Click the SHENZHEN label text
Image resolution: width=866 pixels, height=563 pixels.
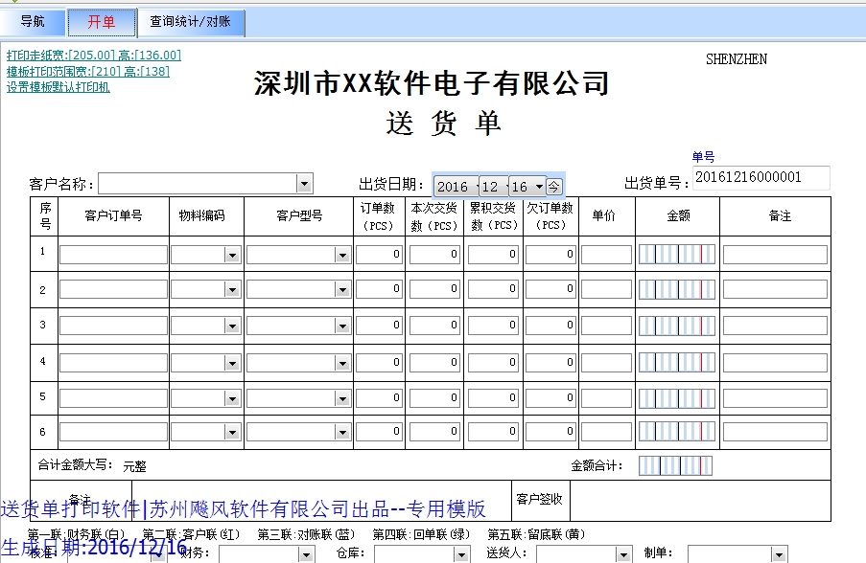[x=737, y=59]
